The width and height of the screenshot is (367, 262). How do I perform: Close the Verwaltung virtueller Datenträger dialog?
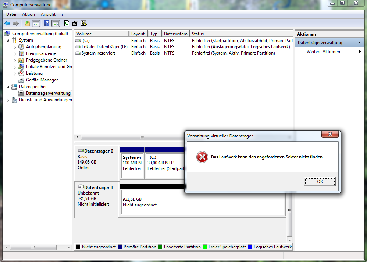[x=330, y=135]
